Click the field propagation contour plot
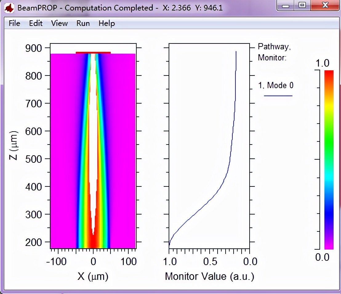Image resolution: width=341 pixels, height=294 pixels. [93, 146]
